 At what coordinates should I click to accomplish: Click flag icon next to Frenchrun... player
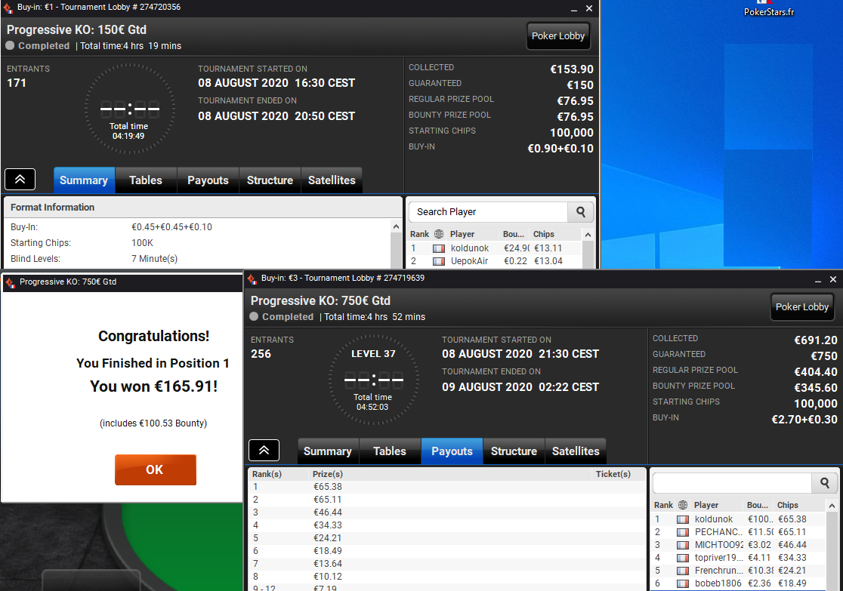coord(683,571)
